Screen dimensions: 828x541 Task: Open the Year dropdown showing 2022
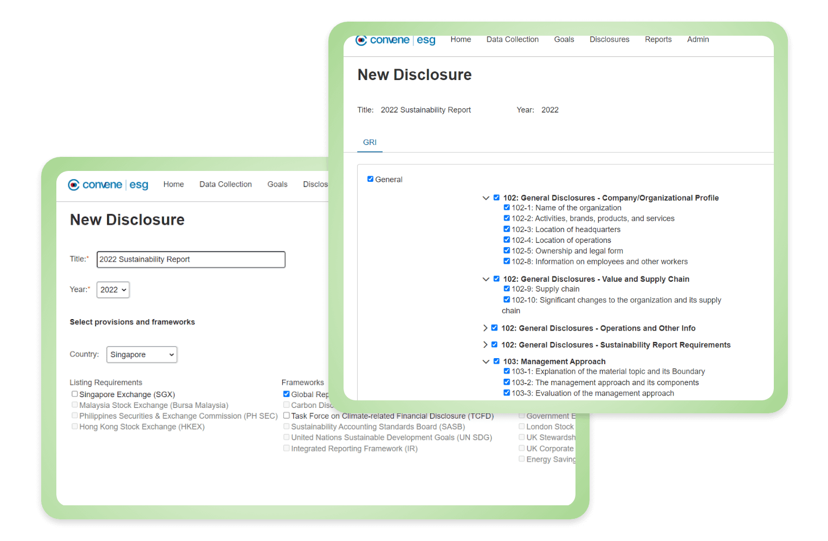click(x=113, y=290)
